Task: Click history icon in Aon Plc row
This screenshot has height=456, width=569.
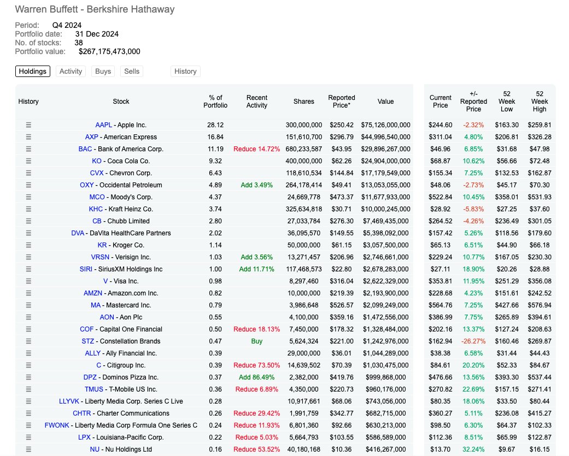Action: click(28, 317)
